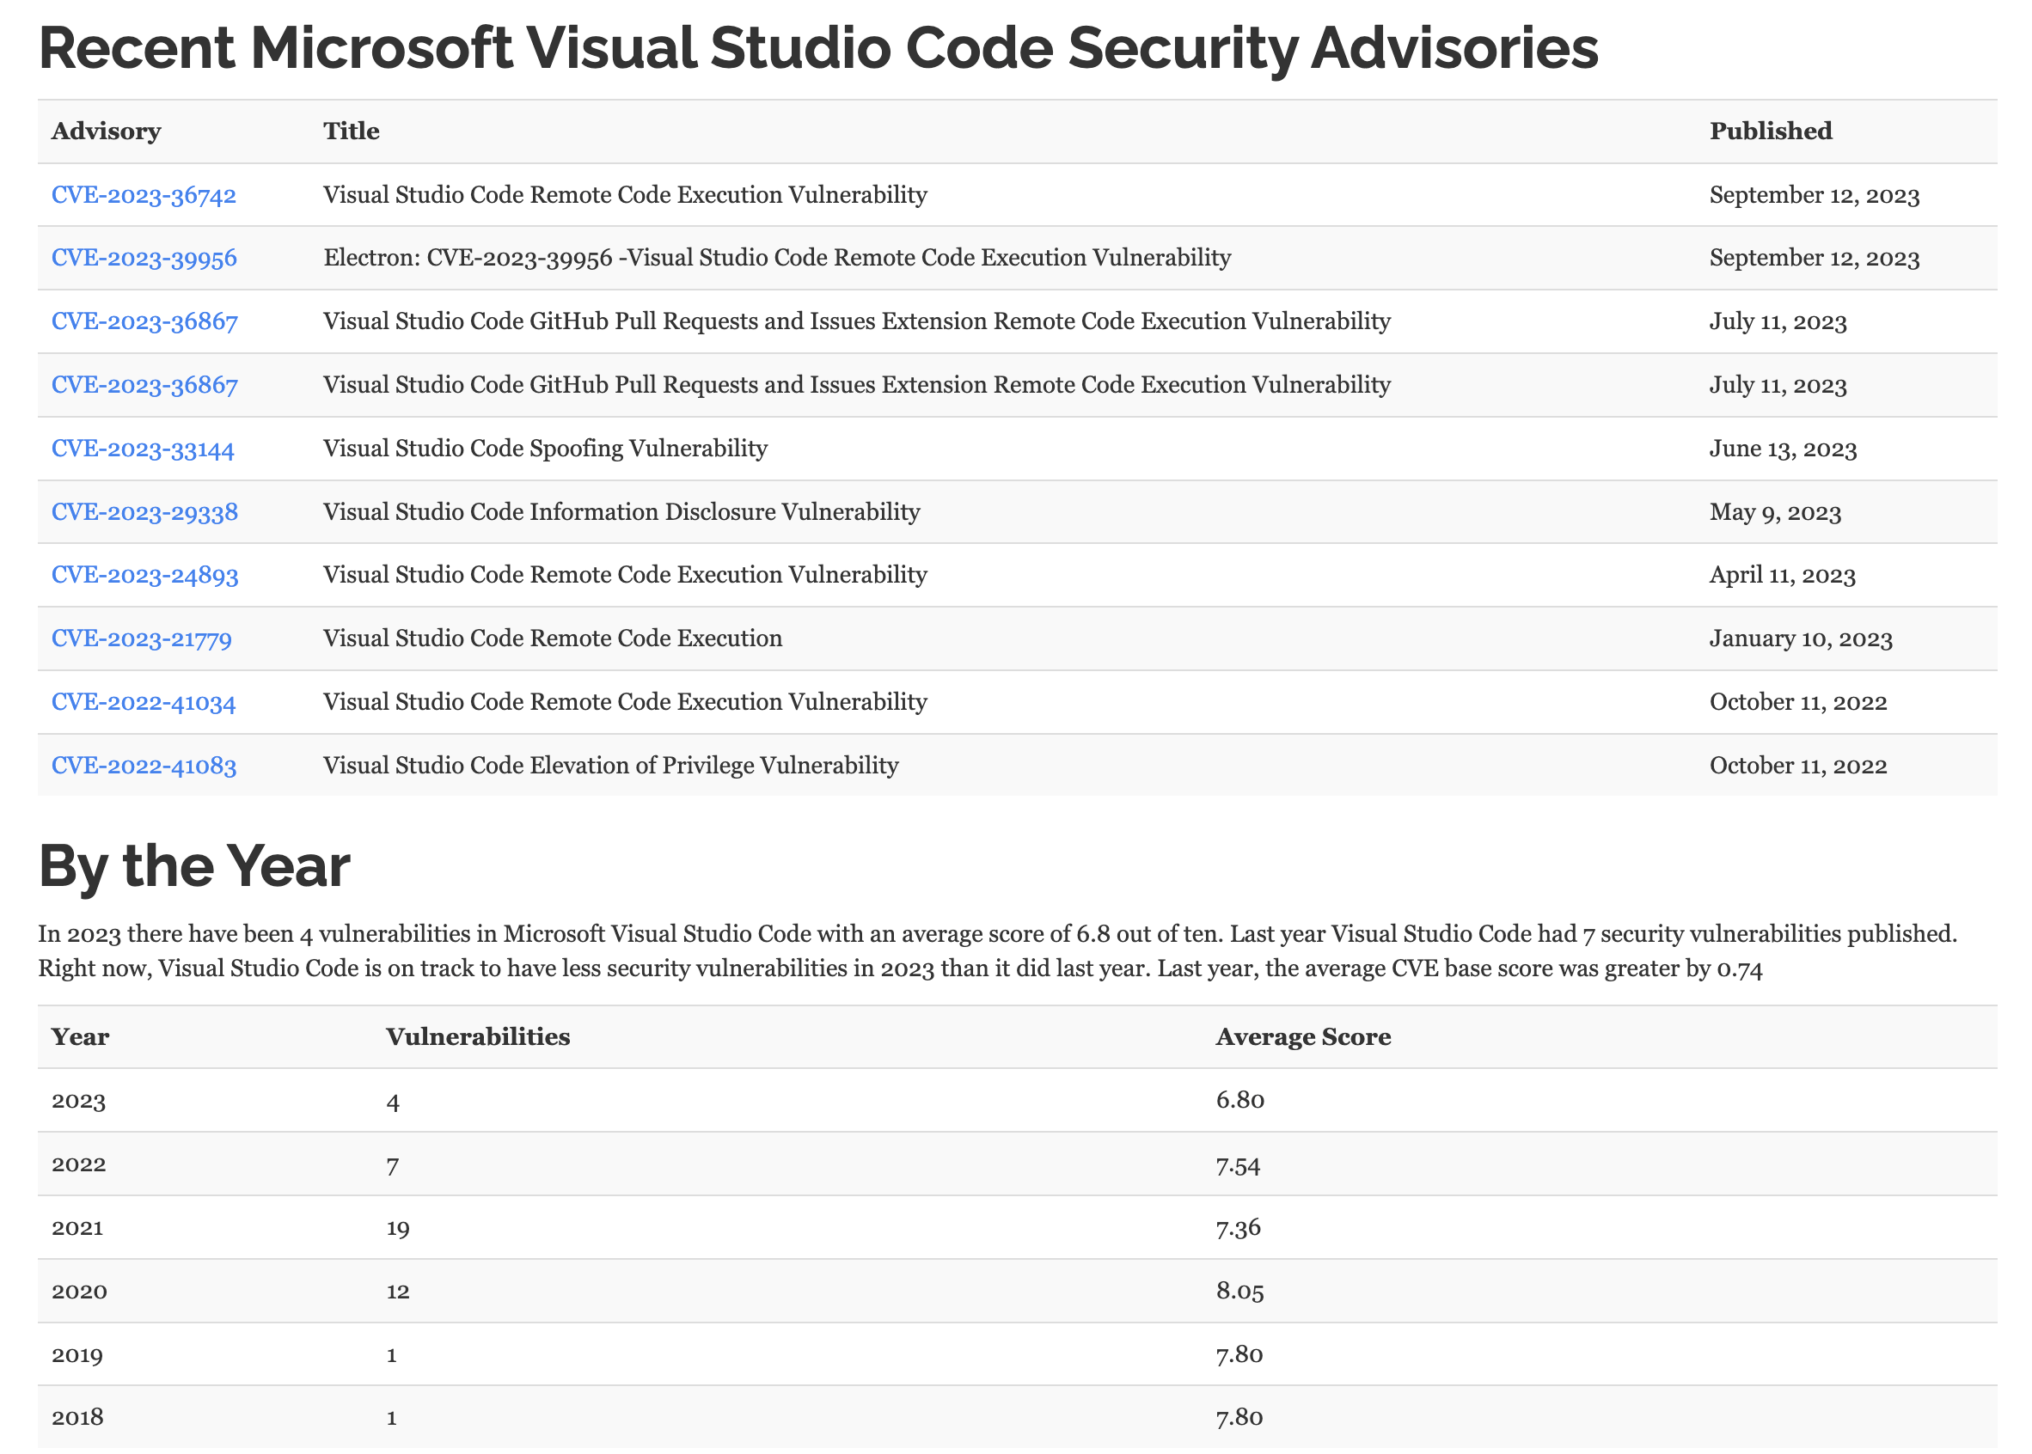
Task: Click the 'Title' column header
Action: pos(351,131)
